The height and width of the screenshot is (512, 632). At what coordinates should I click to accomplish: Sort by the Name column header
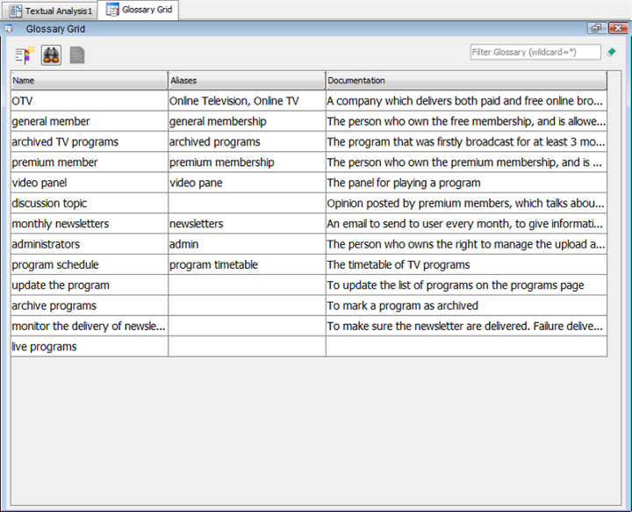pos(89,80)
